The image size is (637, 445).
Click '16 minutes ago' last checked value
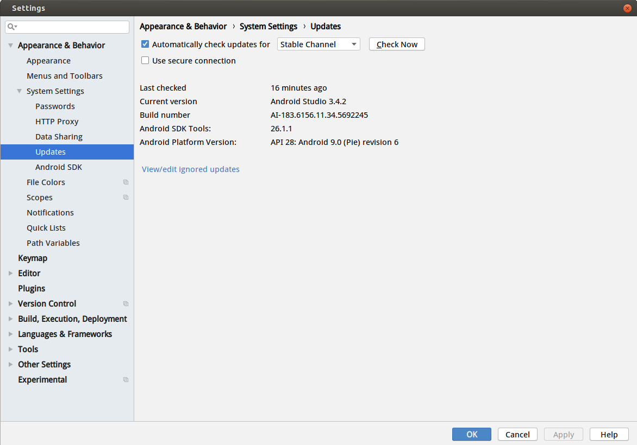(x=298, y=88)
